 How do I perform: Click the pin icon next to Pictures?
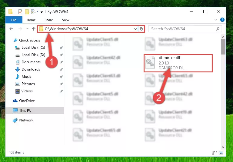tap(61, 84)
